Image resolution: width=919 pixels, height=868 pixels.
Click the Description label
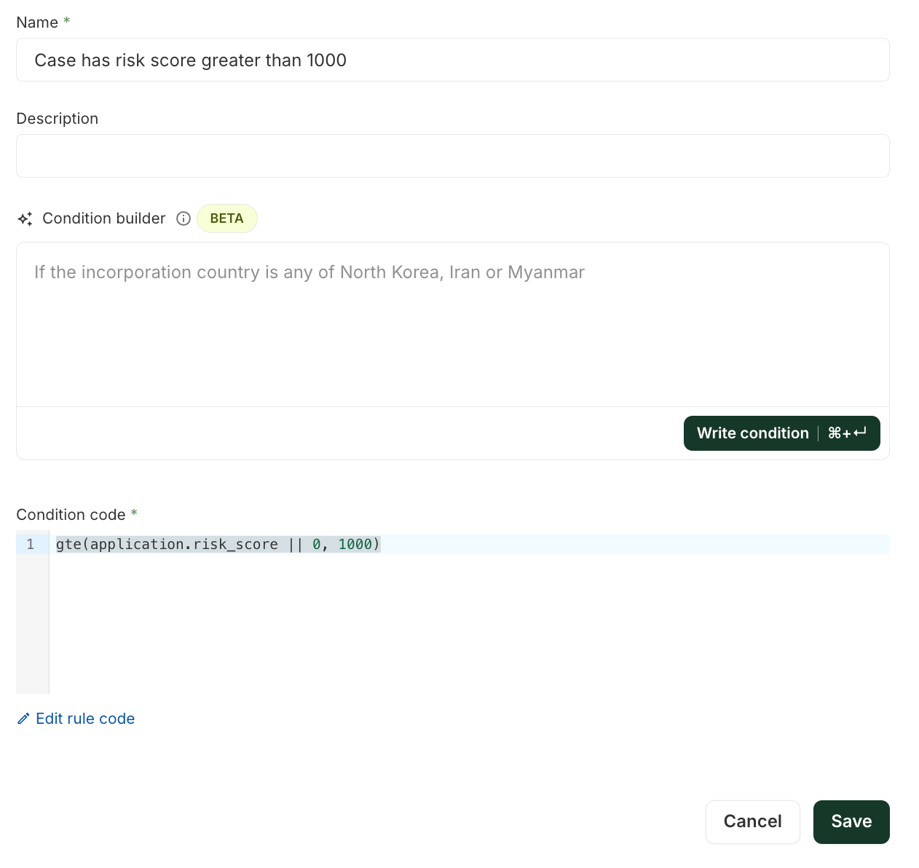coord(57,119)
